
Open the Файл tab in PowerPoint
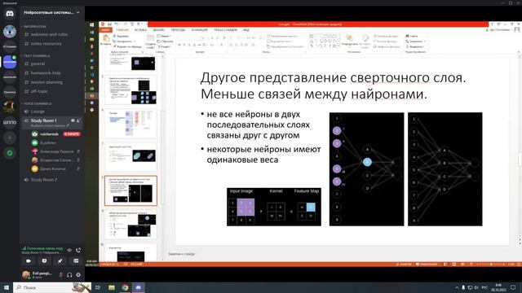pos(105,30)
